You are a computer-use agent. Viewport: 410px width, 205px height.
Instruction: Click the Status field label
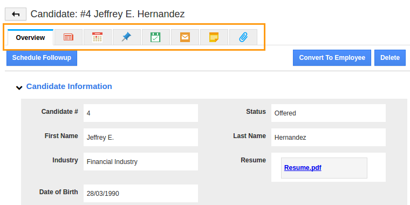pyautogui.click(x=256, y=112)
